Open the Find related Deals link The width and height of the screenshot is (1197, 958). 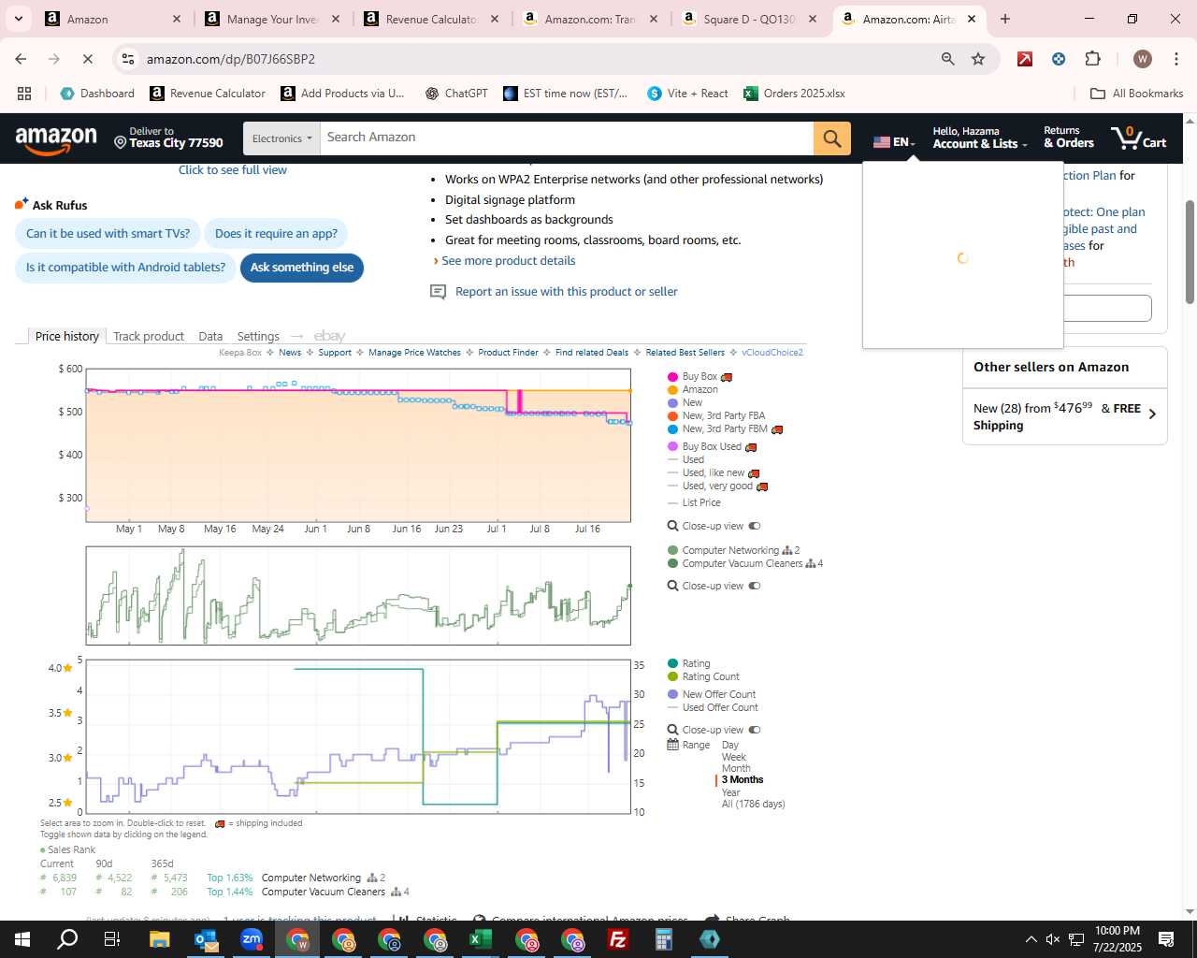(x=592, y=353)
